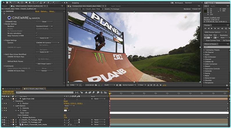Viewport: 231px width, 128px height.
Task: Select the Eraser tool
Action: 44,3
